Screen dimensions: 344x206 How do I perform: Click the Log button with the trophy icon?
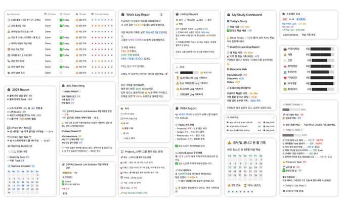(x=192, y=78)
